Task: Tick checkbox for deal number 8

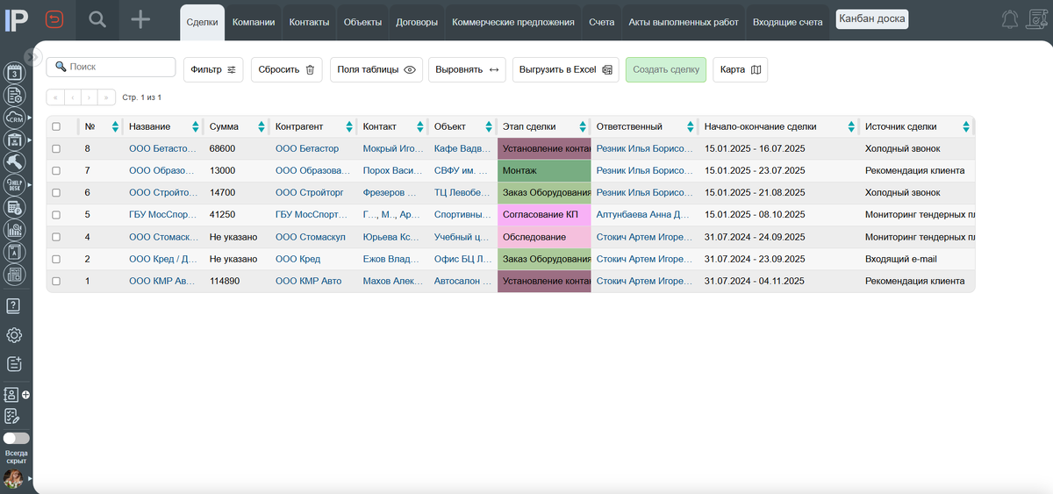Action: (56, 149)
